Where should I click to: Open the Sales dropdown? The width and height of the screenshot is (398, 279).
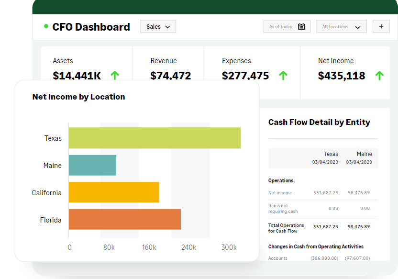coord(158,26)
